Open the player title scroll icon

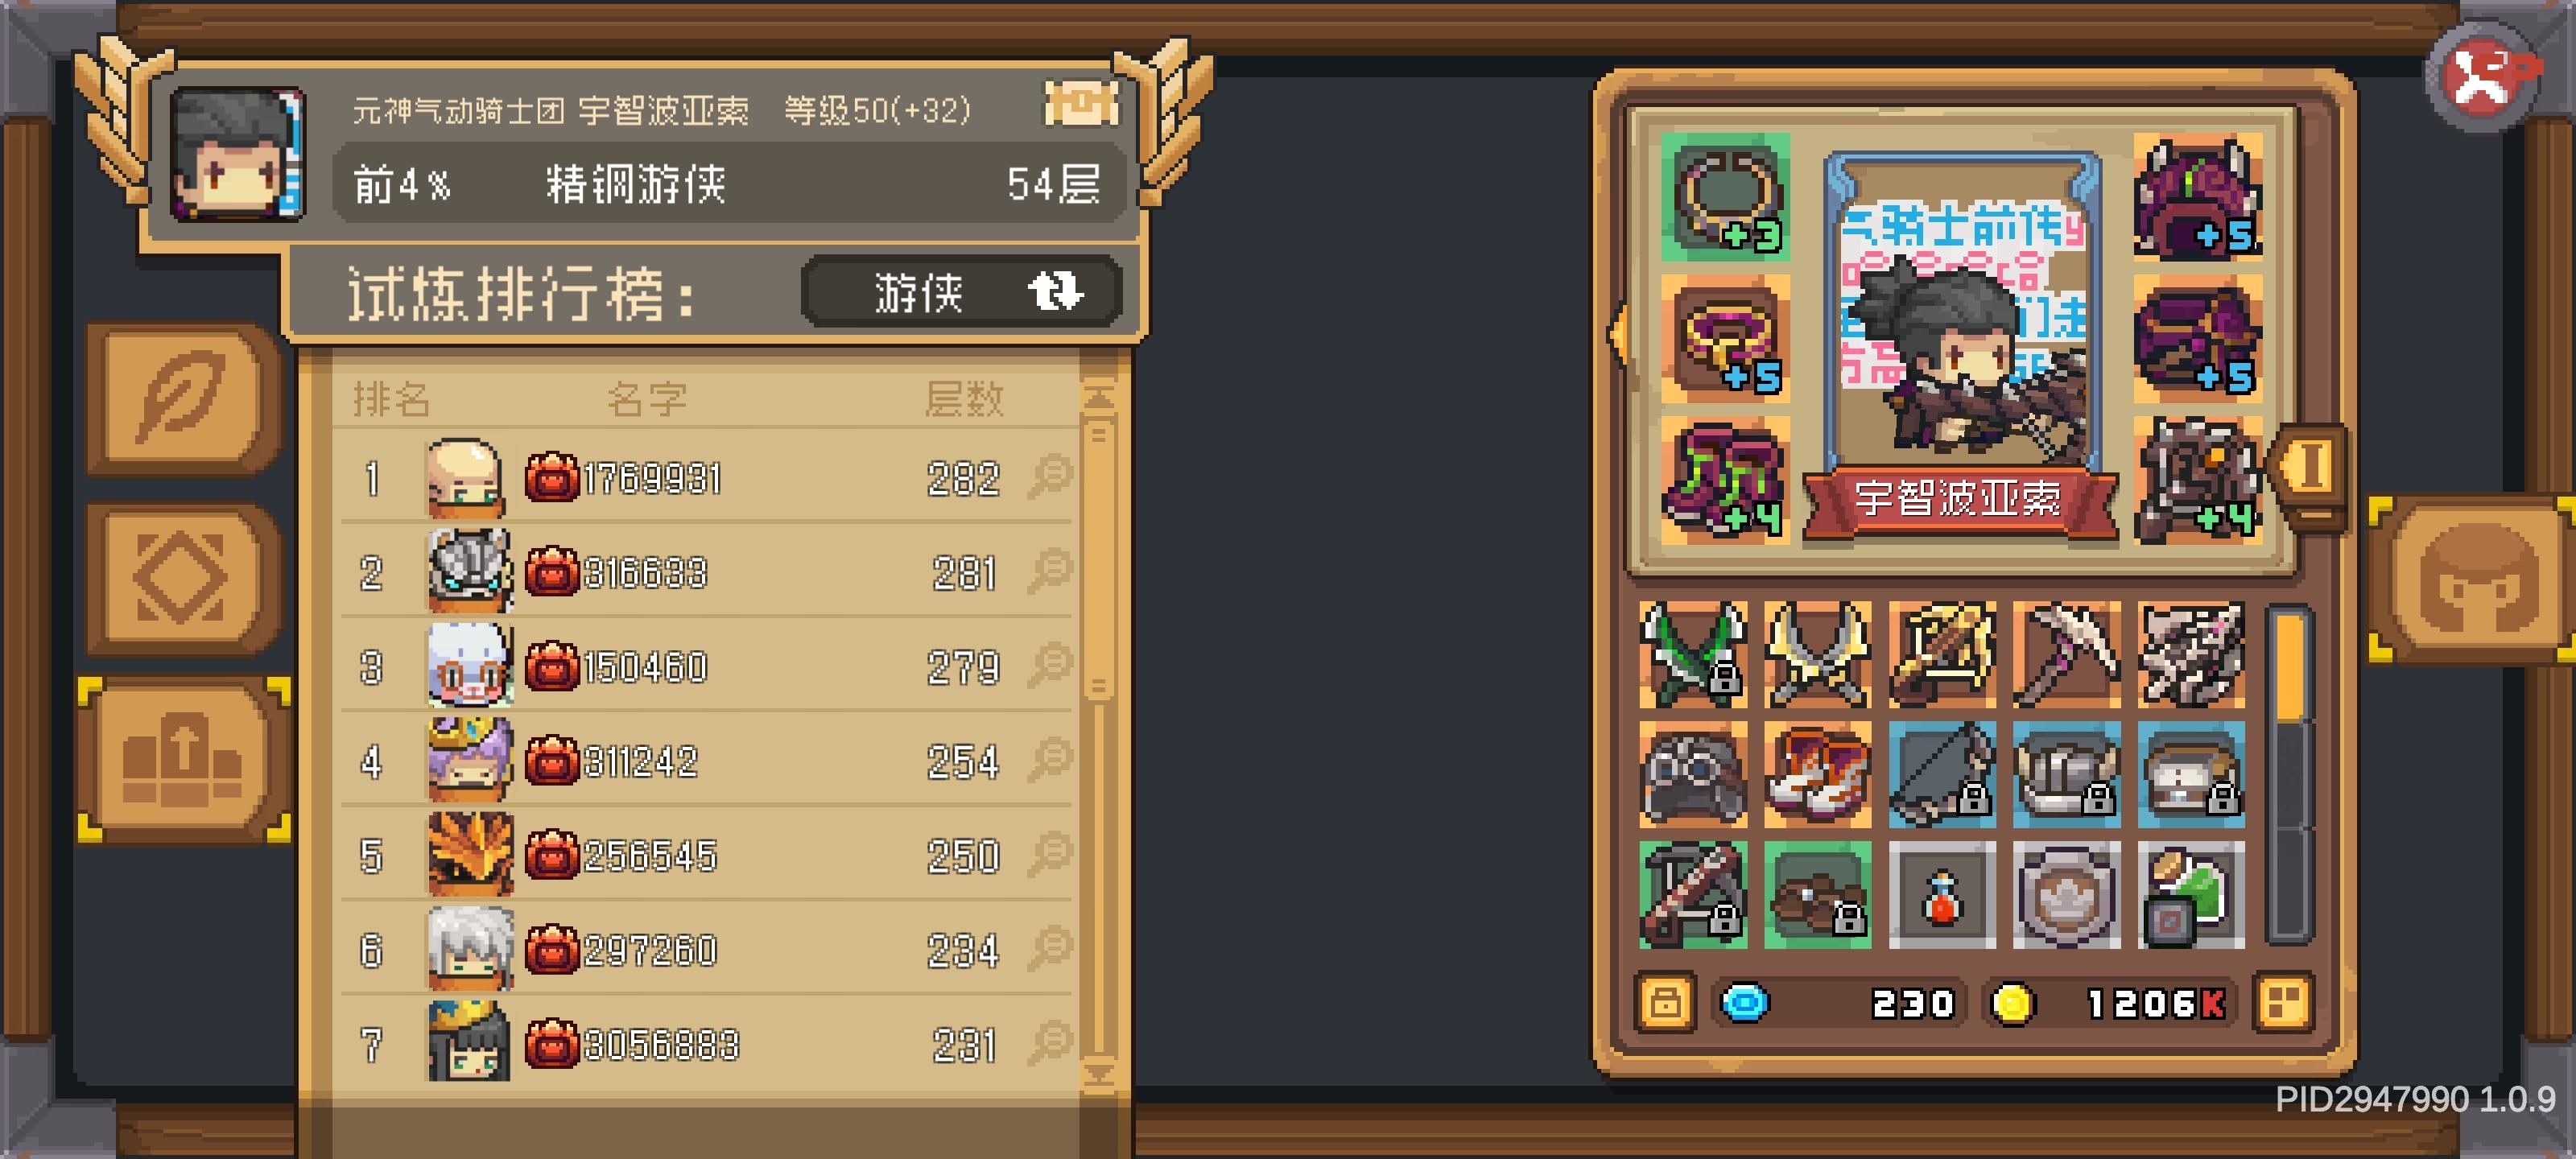pyautogui.click(x=1080, y=104)
